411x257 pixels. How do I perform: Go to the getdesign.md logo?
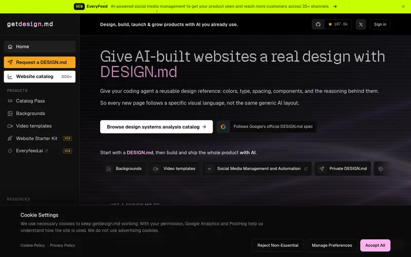click(30, 24)
